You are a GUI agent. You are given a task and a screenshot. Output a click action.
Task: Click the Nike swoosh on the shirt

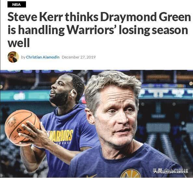pos(91,176)
